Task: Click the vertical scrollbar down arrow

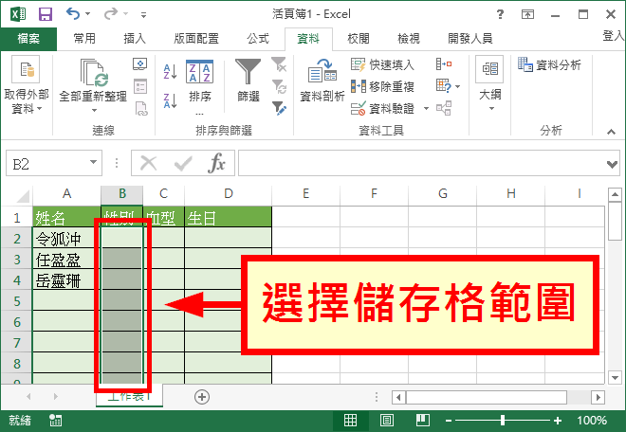Action: 615,377
